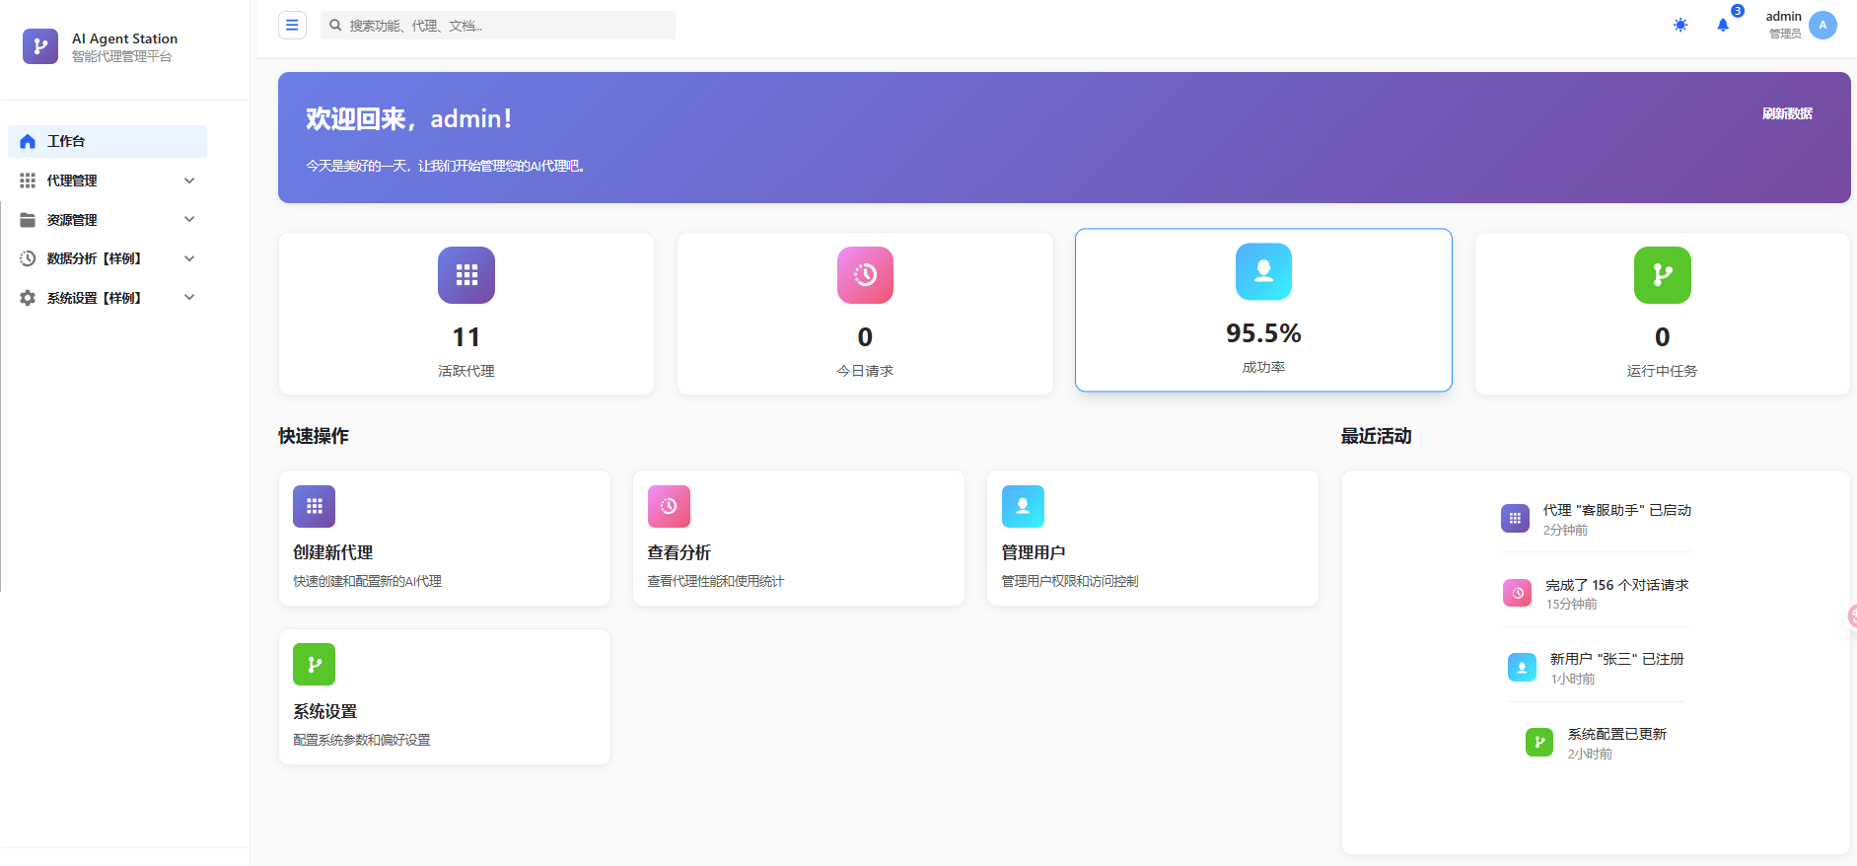Click the AI Agent Station logo icon
Screen dimensions: 1857x866
(x=40, y=46)
